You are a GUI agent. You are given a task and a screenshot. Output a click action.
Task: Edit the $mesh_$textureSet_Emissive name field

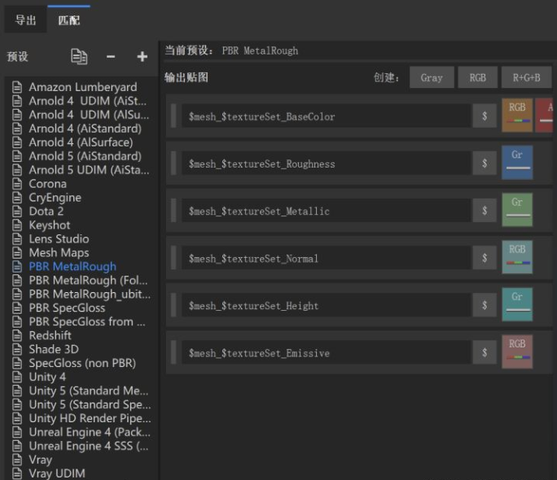(x=327, y=352)
